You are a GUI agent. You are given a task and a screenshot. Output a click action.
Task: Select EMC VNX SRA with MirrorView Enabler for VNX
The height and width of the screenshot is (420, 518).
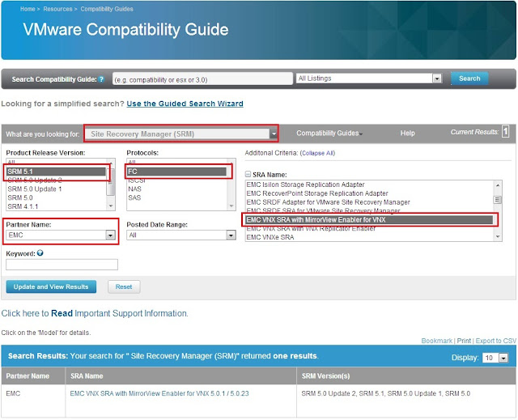(x=369, y=219)
